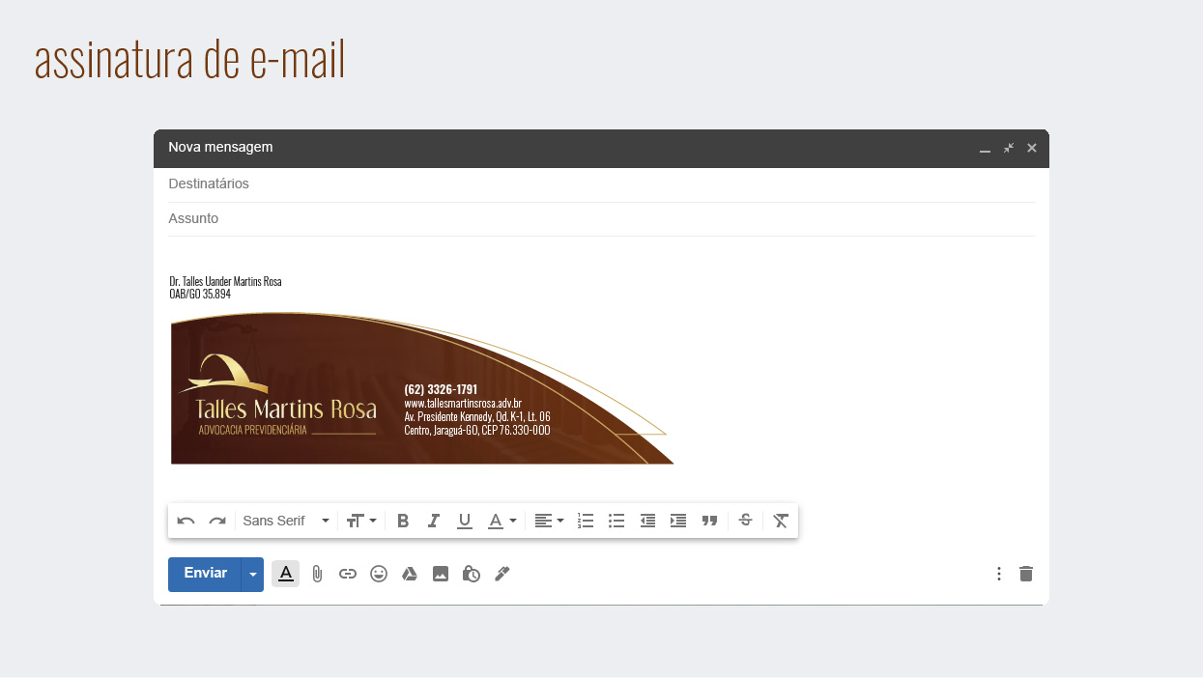Attach a file with the paperclip
This screenshot has height=678, width=1203.
point(317,574)
